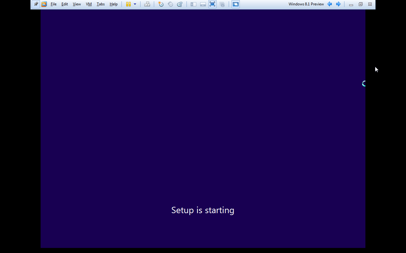Click the 'Setup is starting' text
Screen dimensions: 406x253
203,210
